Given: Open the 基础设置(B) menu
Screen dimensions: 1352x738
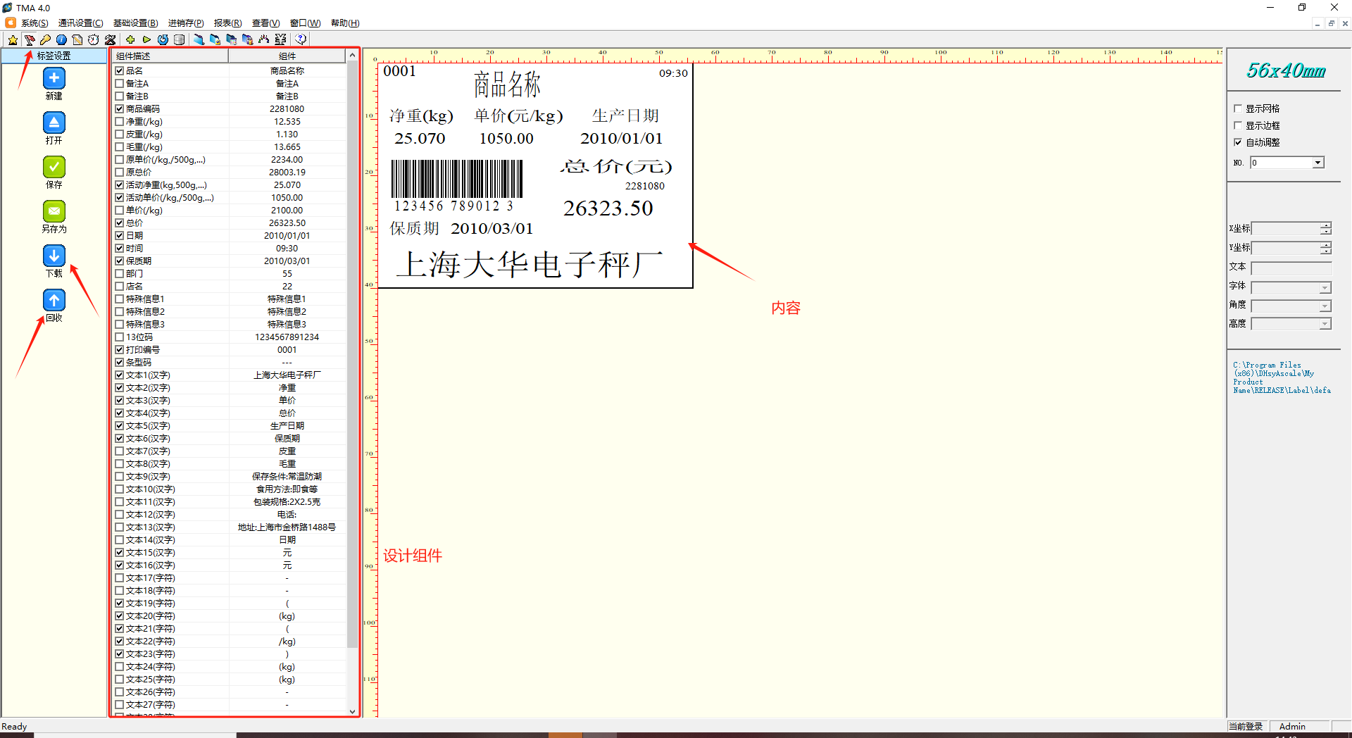Looking at the screenshot, I should click(x=135, y=23).
